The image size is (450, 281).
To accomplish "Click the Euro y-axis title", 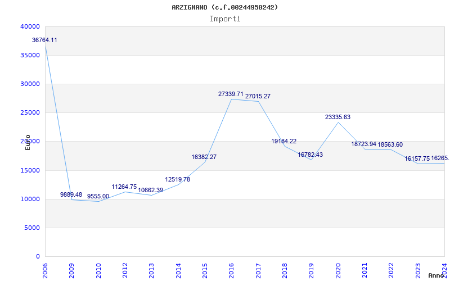I will 28,142.
